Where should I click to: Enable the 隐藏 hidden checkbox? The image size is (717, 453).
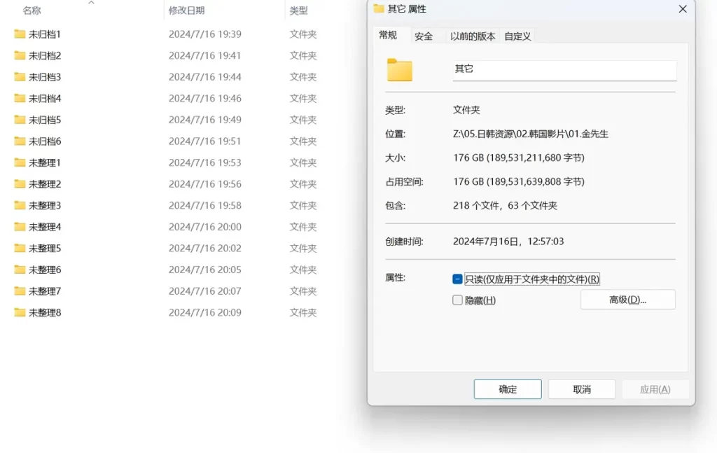coord(457,300)
